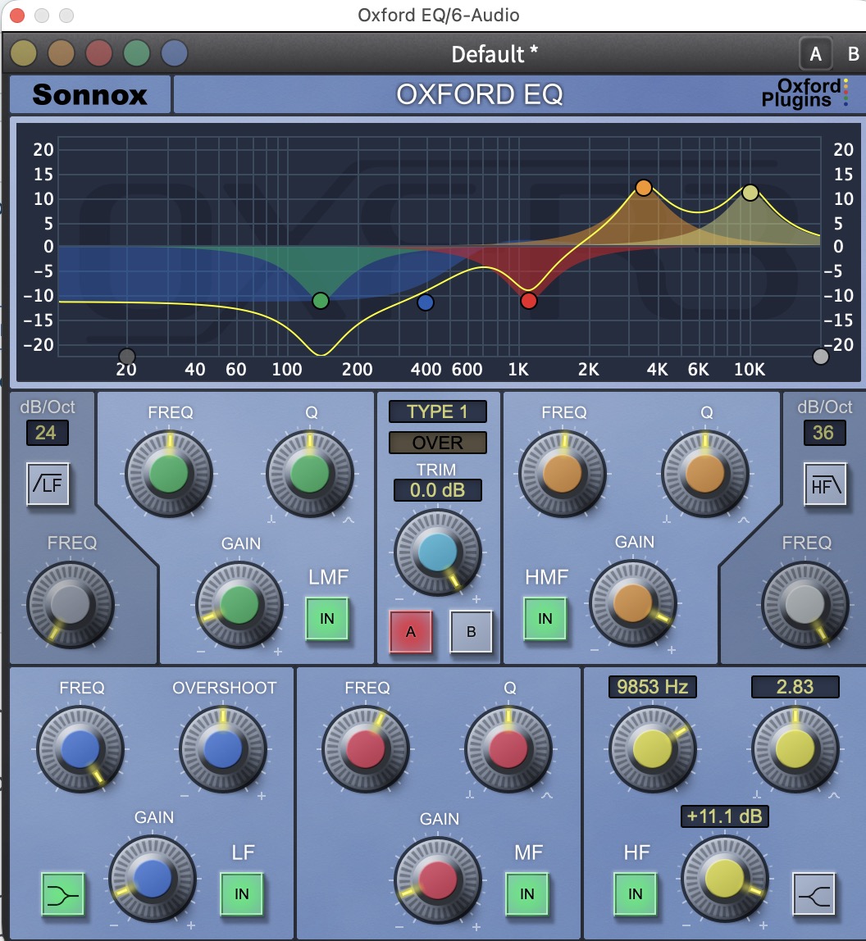
Task: Switch to preset B in header bar
Action: pyautogui.click(x=853, y=54)
